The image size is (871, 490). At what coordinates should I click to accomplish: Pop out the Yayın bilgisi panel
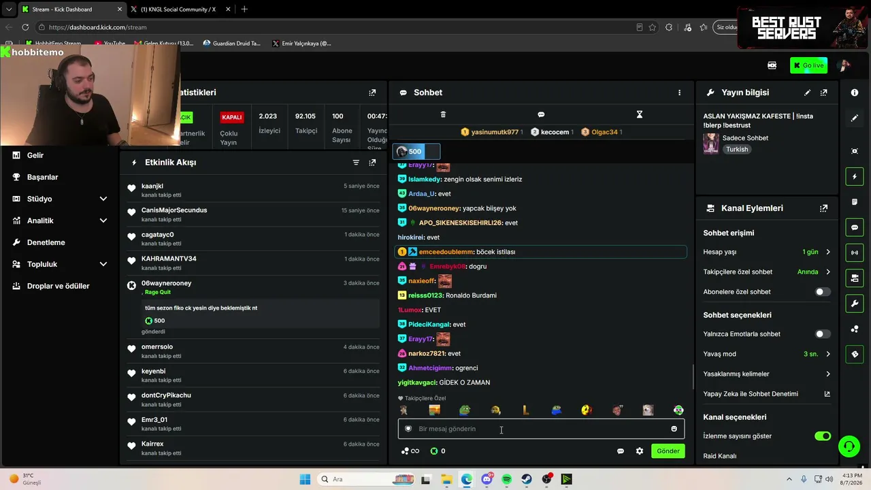[823, 93]
